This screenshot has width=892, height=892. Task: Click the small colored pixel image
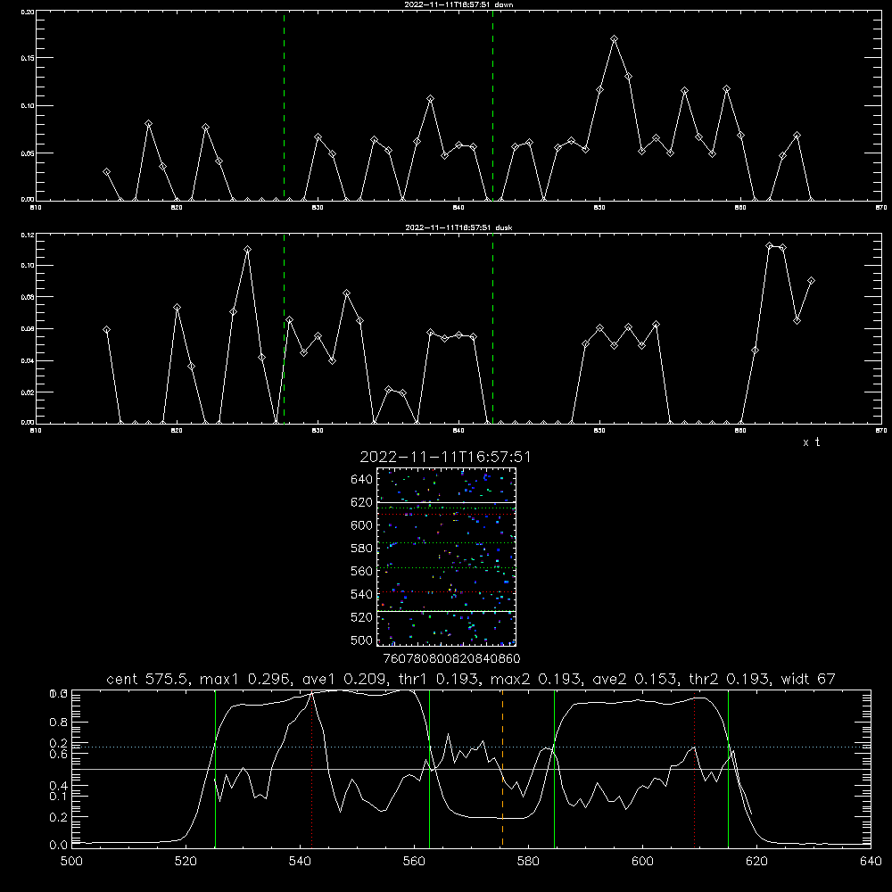446,557
